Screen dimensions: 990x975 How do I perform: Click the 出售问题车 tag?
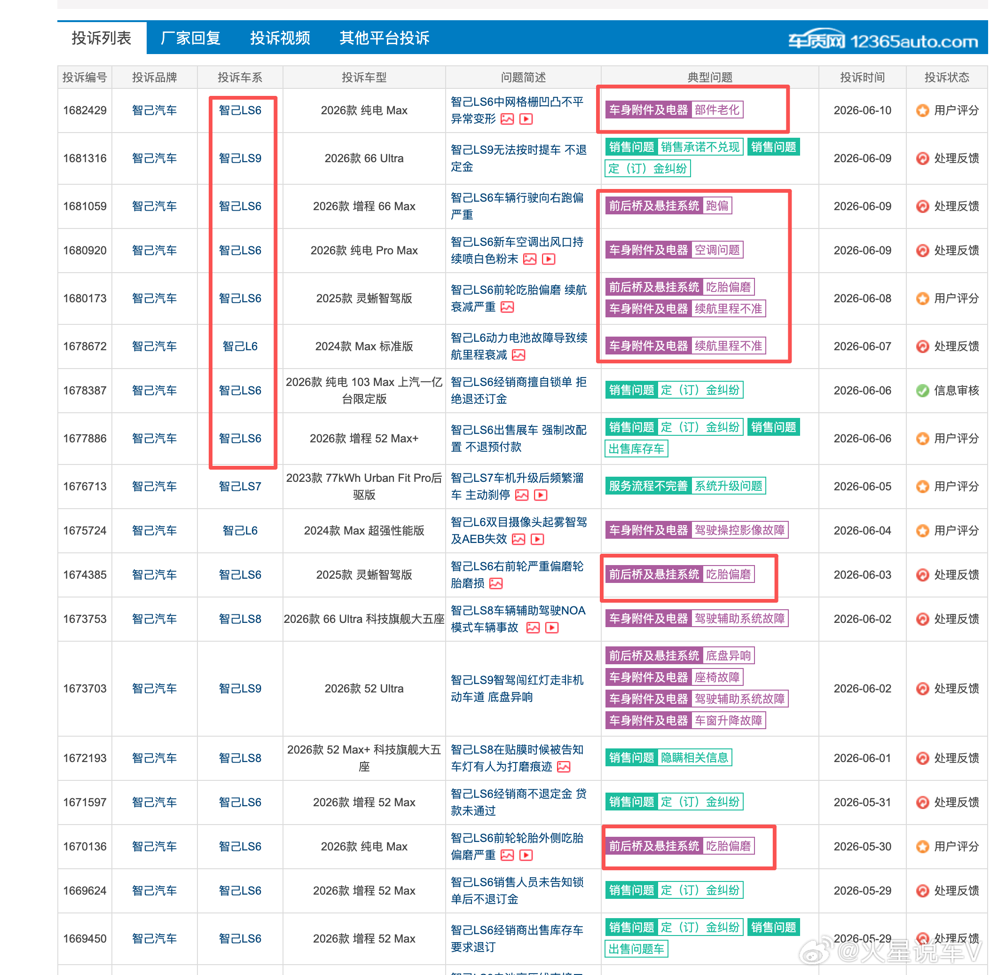click(636, 950)
